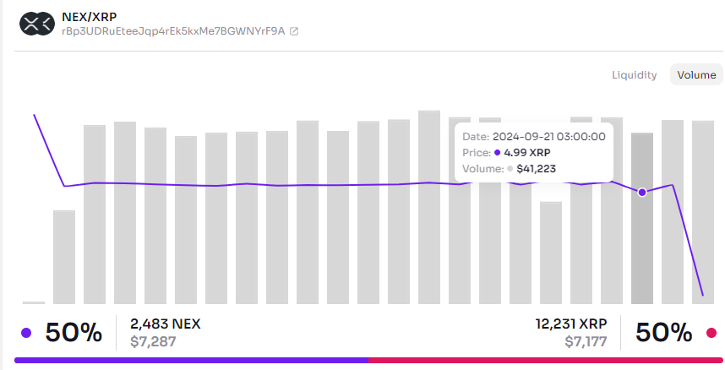Open the external link icon beside the address
This screenshot has height=370, width=725.
tap(293, 31)
